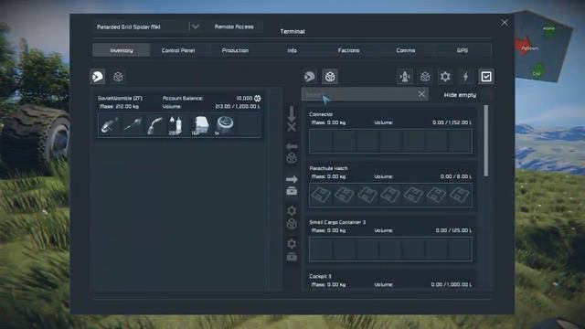Show grid inventories in right panel
The width and height of the screenshot is (585, 329).
(x=330, y=77)
